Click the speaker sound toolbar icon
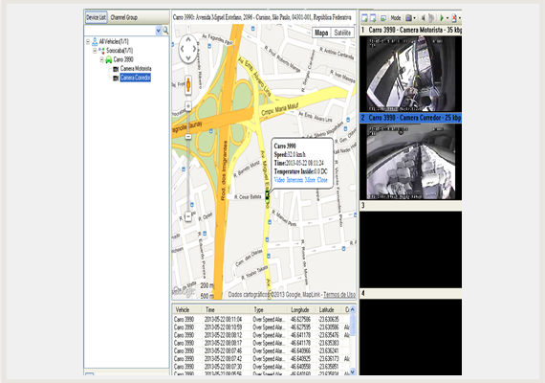Viewport: 545px width, 383px height. 423,18
